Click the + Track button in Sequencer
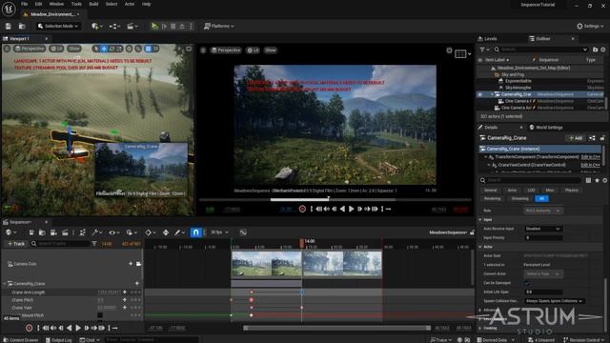This screenshot has width=610, height=343. pos(15,244)
